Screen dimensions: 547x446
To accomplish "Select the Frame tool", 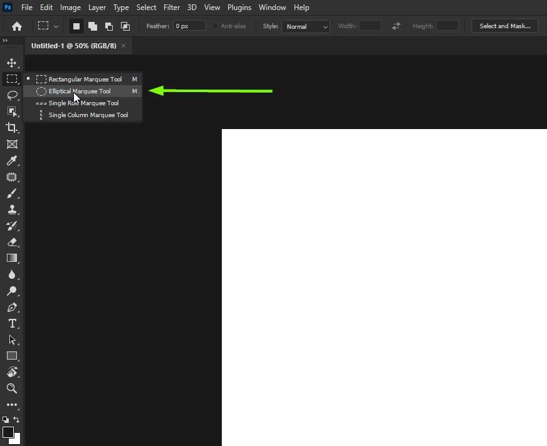I will pos(12,144).
